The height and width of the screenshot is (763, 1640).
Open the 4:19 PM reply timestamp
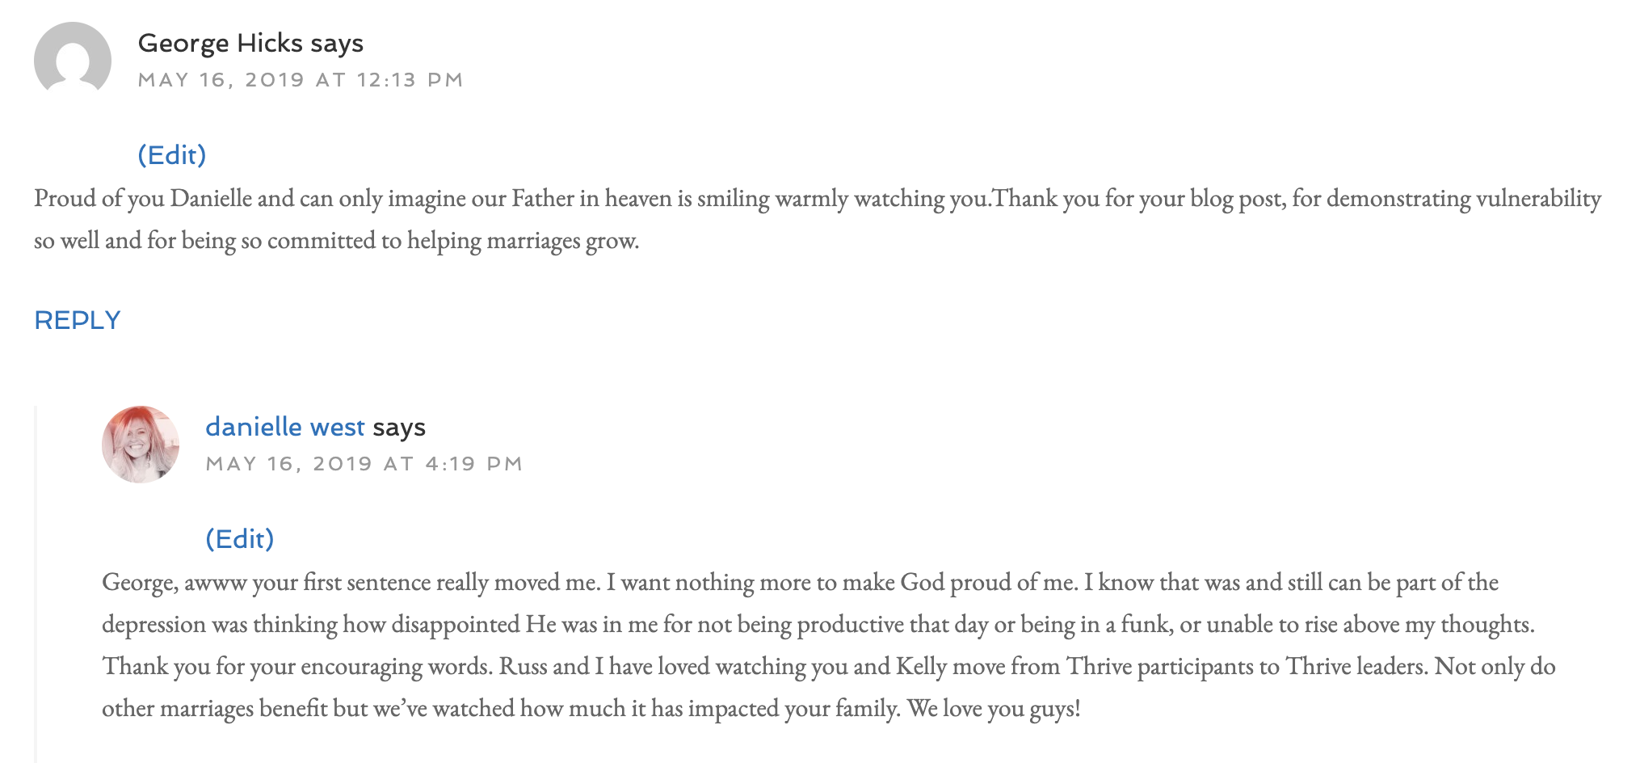pos(364,464)
